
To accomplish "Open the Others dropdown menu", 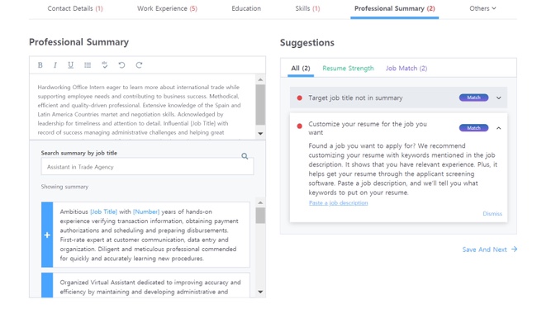I will pos(482,8).
